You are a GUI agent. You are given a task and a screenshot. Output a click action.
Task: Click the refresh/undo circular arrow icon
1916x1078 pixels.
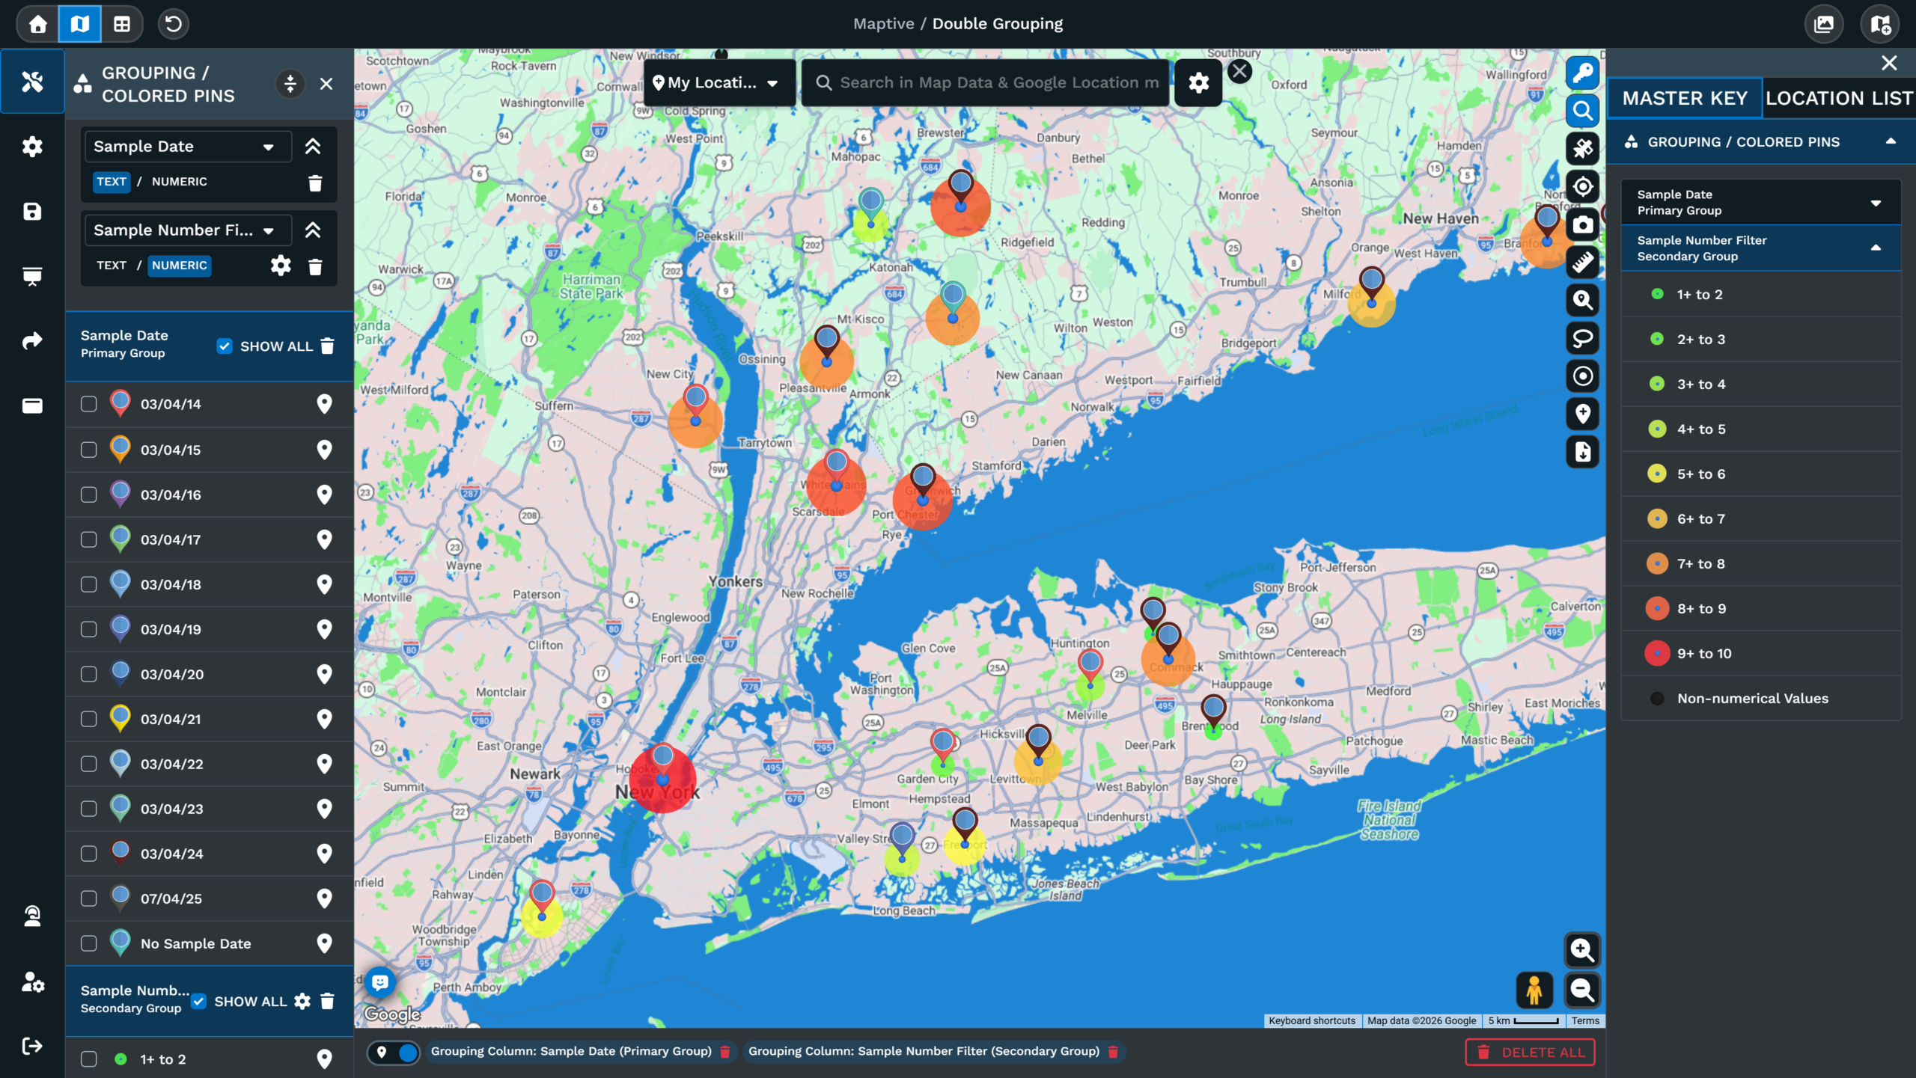point(173,24)
